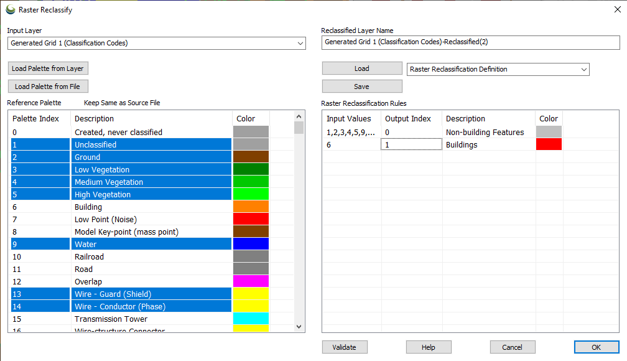Click the 'Non-building Features' description cell

(x=489, y=132)
